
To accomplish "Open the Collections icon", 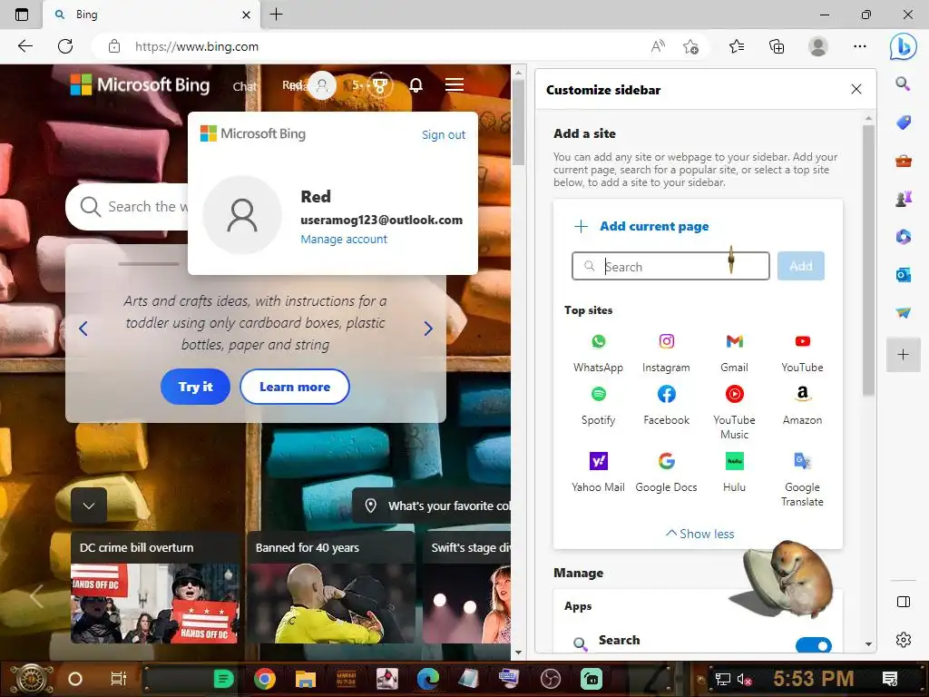I will click(777, 46).
